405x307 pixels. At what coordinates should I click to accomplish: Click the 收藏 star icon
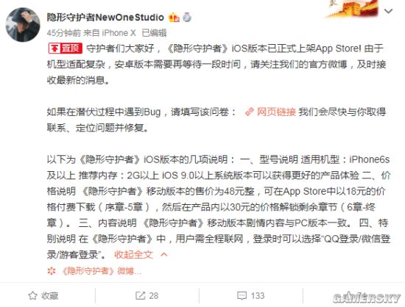click(x=33, y=296)
